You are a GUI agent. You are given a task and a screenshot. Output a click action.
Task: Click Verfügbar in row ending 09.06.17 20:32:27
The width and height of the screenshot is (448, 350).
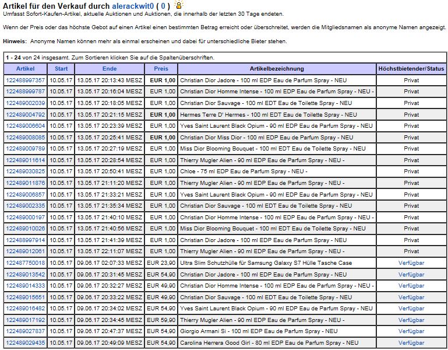[x=411, y=286]
